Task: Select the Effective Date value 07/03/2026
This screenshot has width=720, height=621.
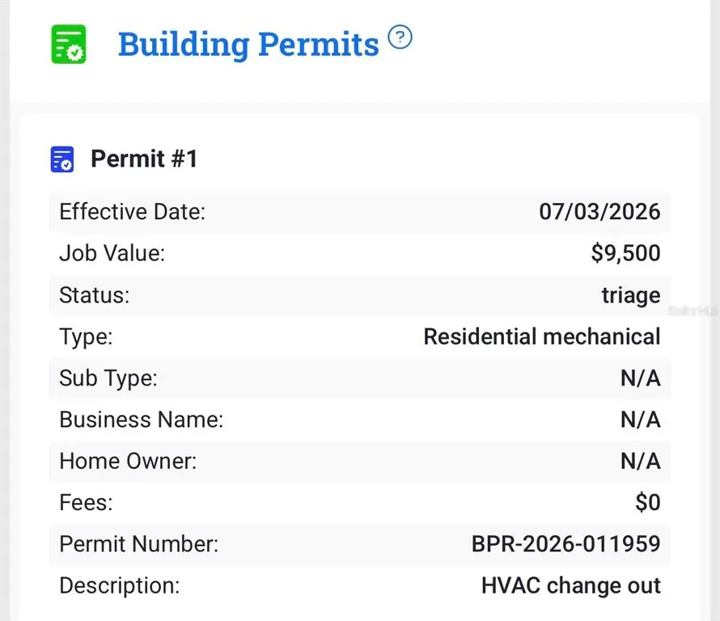Action: [599, 212]
